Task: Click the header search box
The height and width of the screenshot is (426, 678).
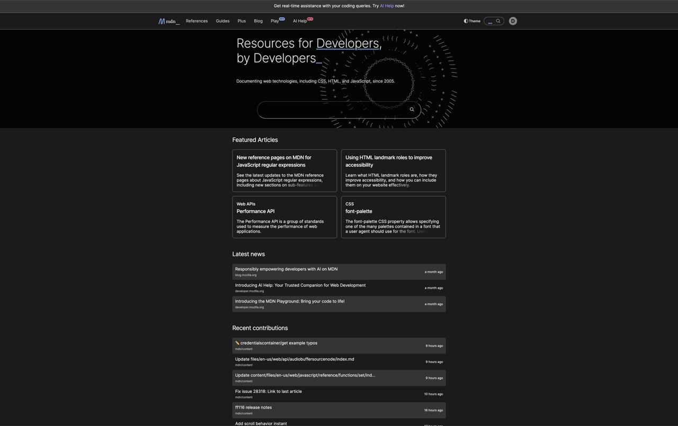Action: point(494,21)
